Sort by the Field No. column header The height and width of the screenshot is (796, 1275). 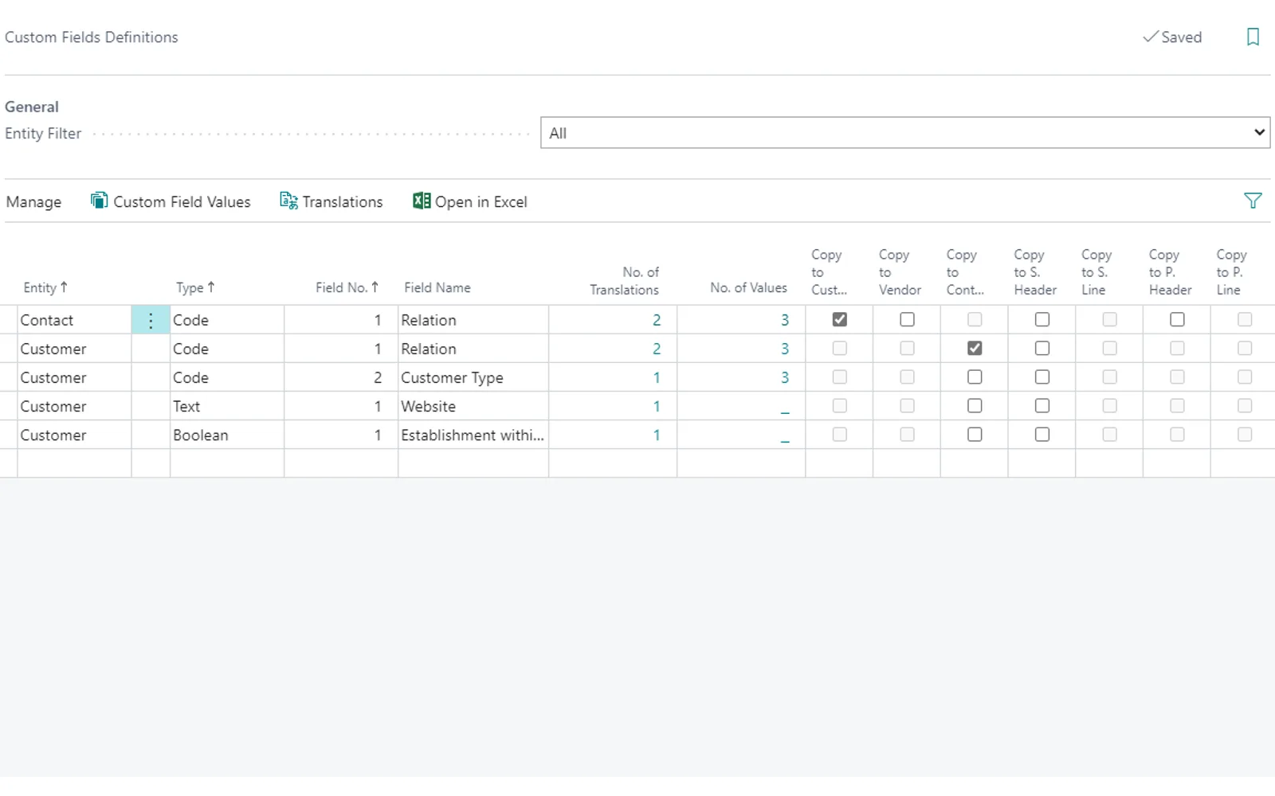tap(347, 287)
